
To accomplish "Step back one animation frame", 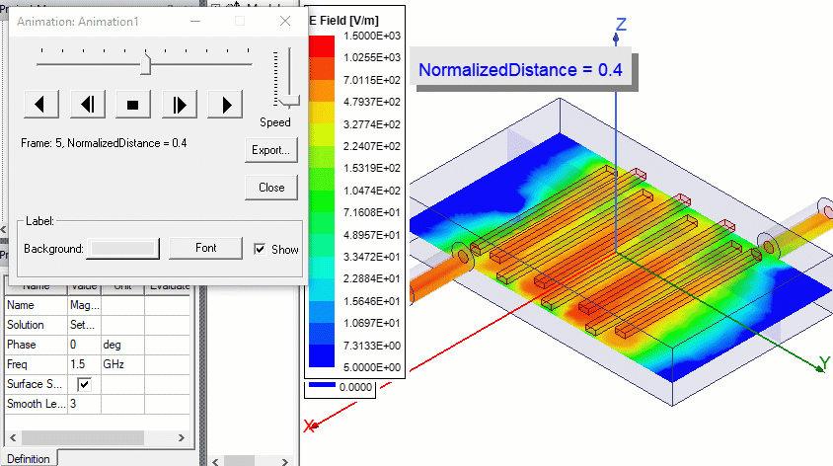I will tap(87, 104).
